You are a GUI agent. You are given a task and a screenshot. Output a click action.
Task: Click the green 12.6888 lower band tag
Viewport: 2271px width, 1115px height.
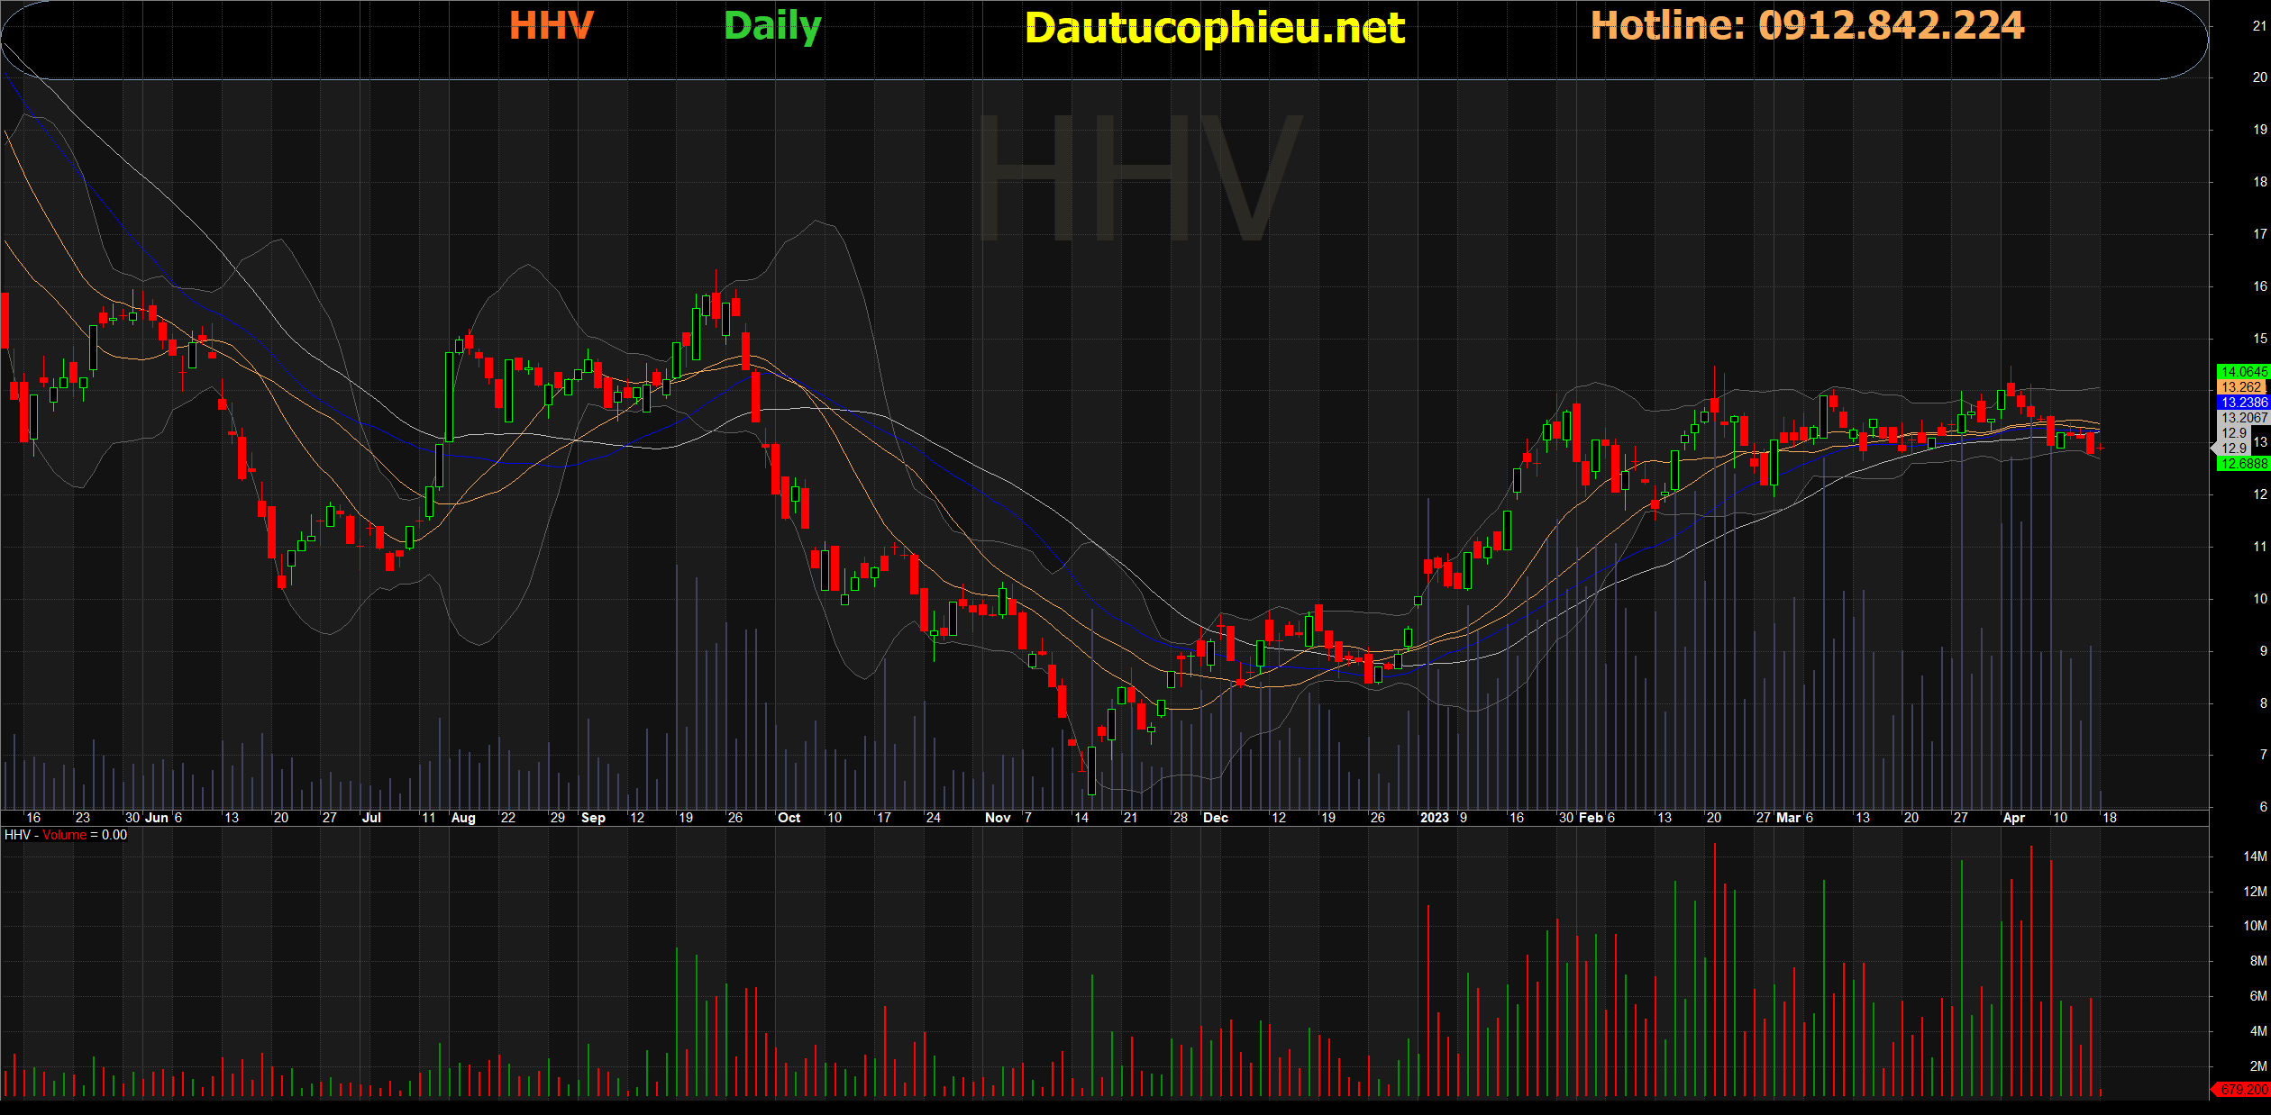(x=2243, y=464)
